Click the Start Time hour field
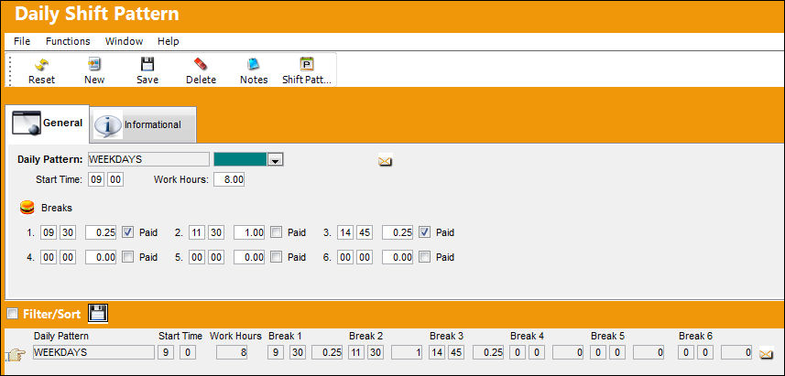 (x=96, y=180)
